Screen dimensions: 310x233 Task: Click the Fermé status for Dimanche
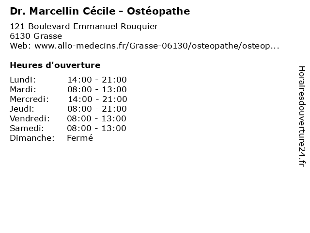click(x=80, y=138)
